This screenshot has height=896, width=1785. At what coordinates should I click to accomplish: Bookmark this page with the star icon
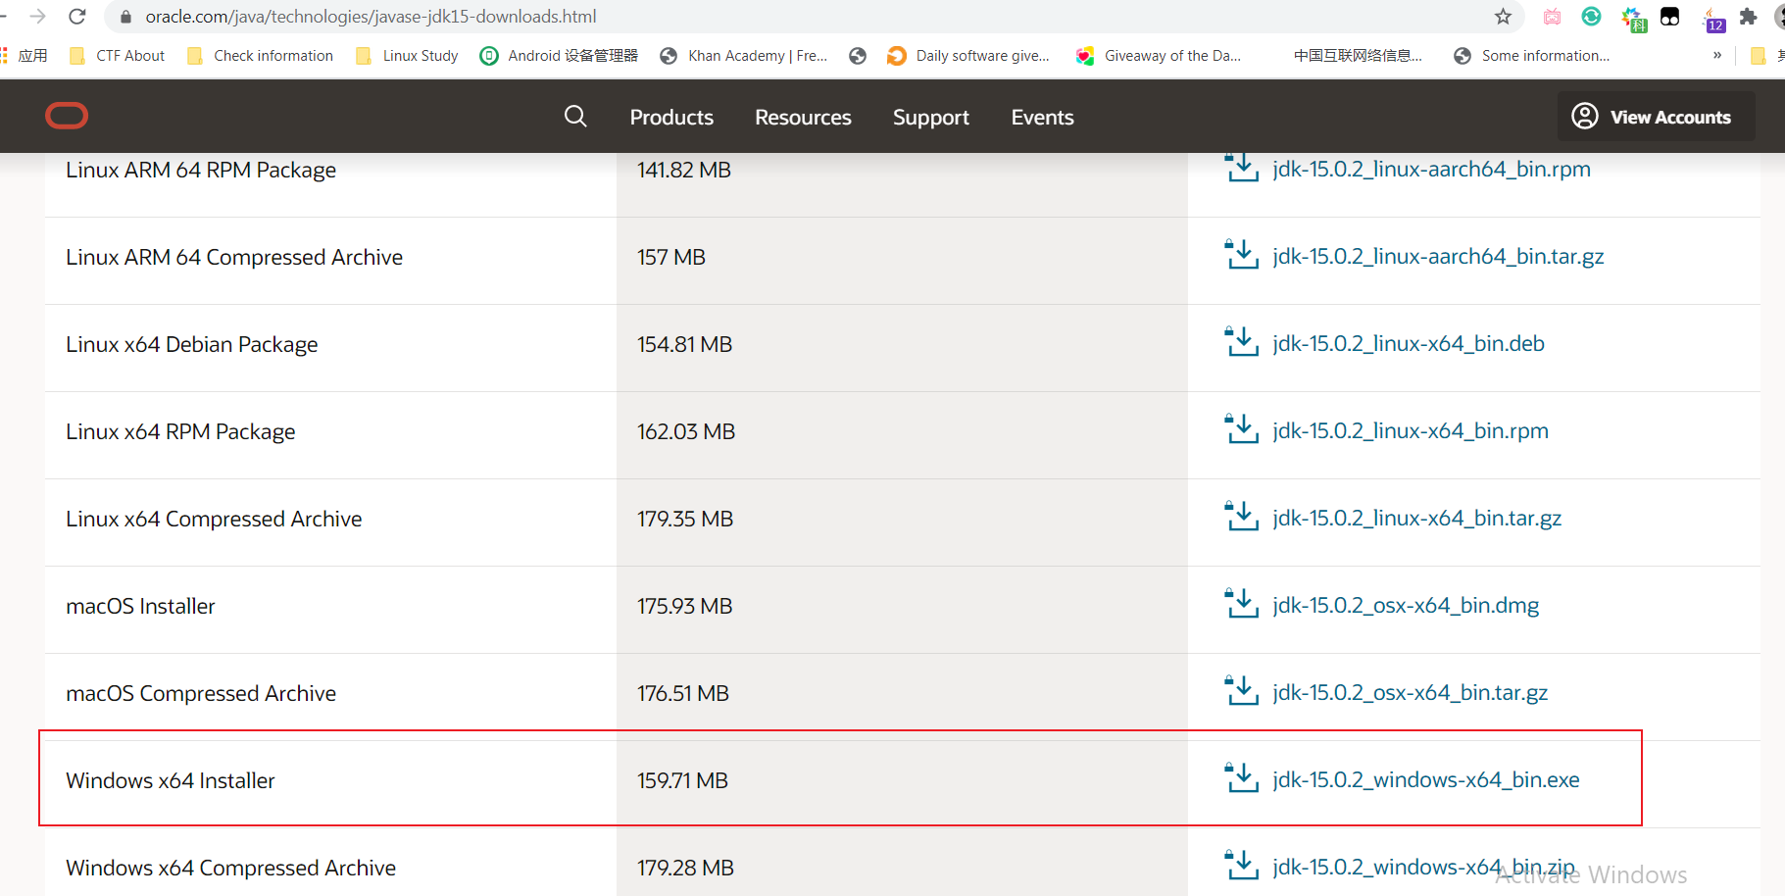click(x=1503, y=17)
